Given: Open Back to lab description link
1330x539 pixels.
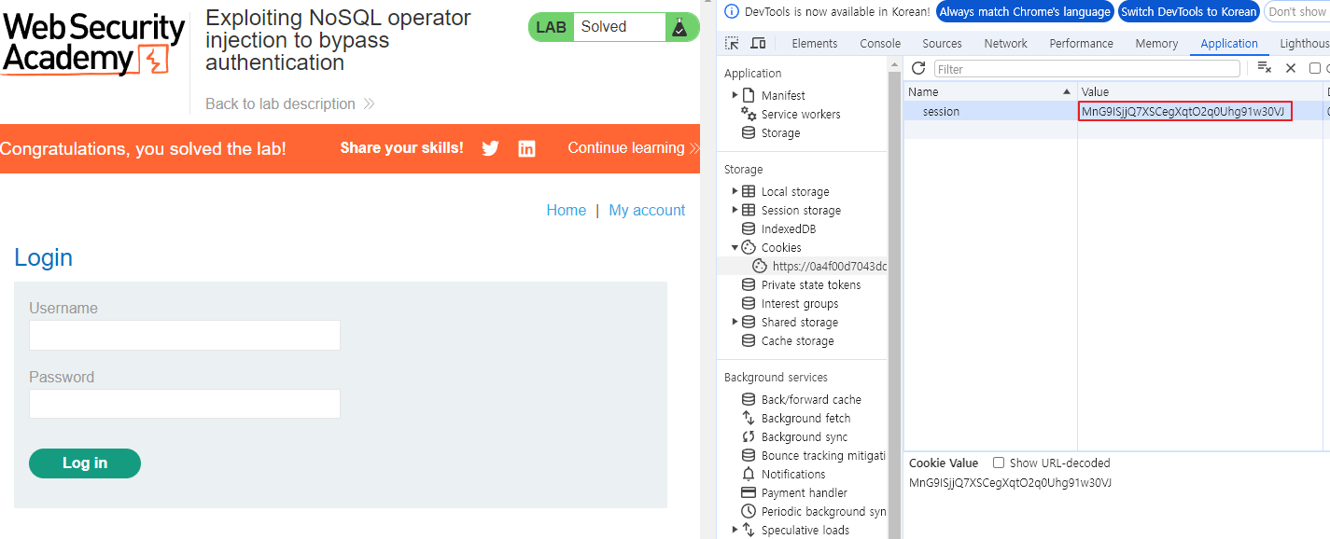Looking at the screenshot, I should pos(289,104).
